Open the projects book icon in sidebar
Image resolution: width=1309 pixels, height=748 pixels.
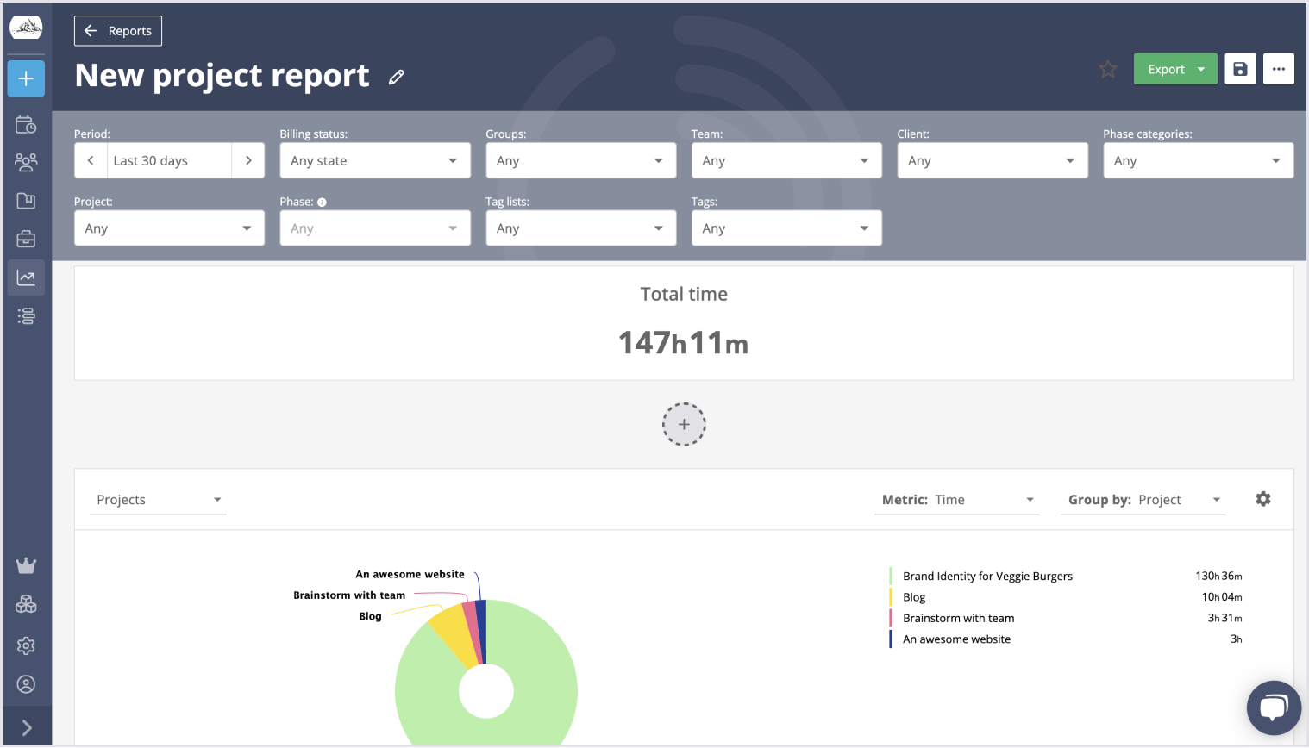pyautogui.click(x=26, y=201)
